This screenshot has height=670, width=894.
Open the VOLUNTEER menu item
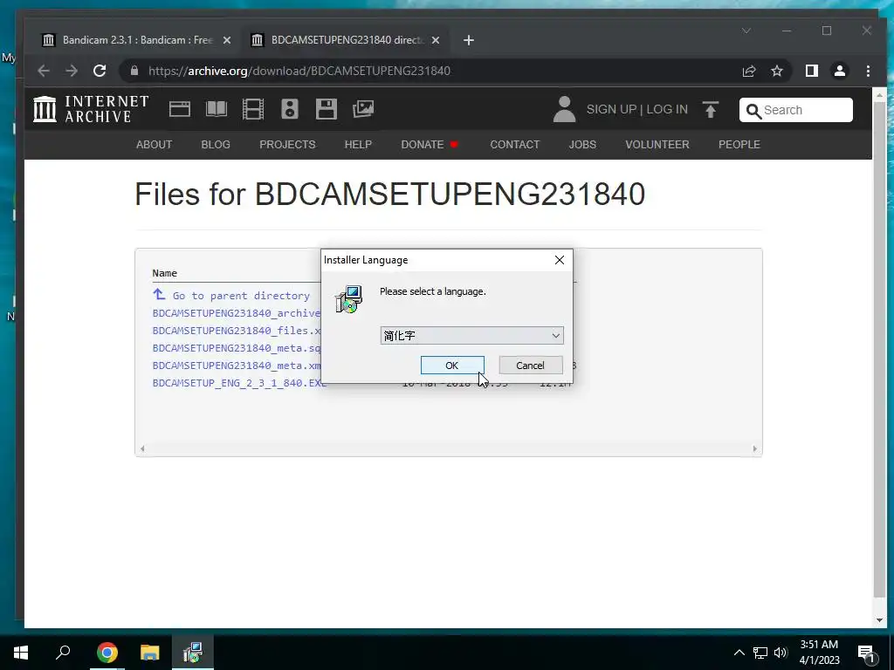tap(657, 145)
